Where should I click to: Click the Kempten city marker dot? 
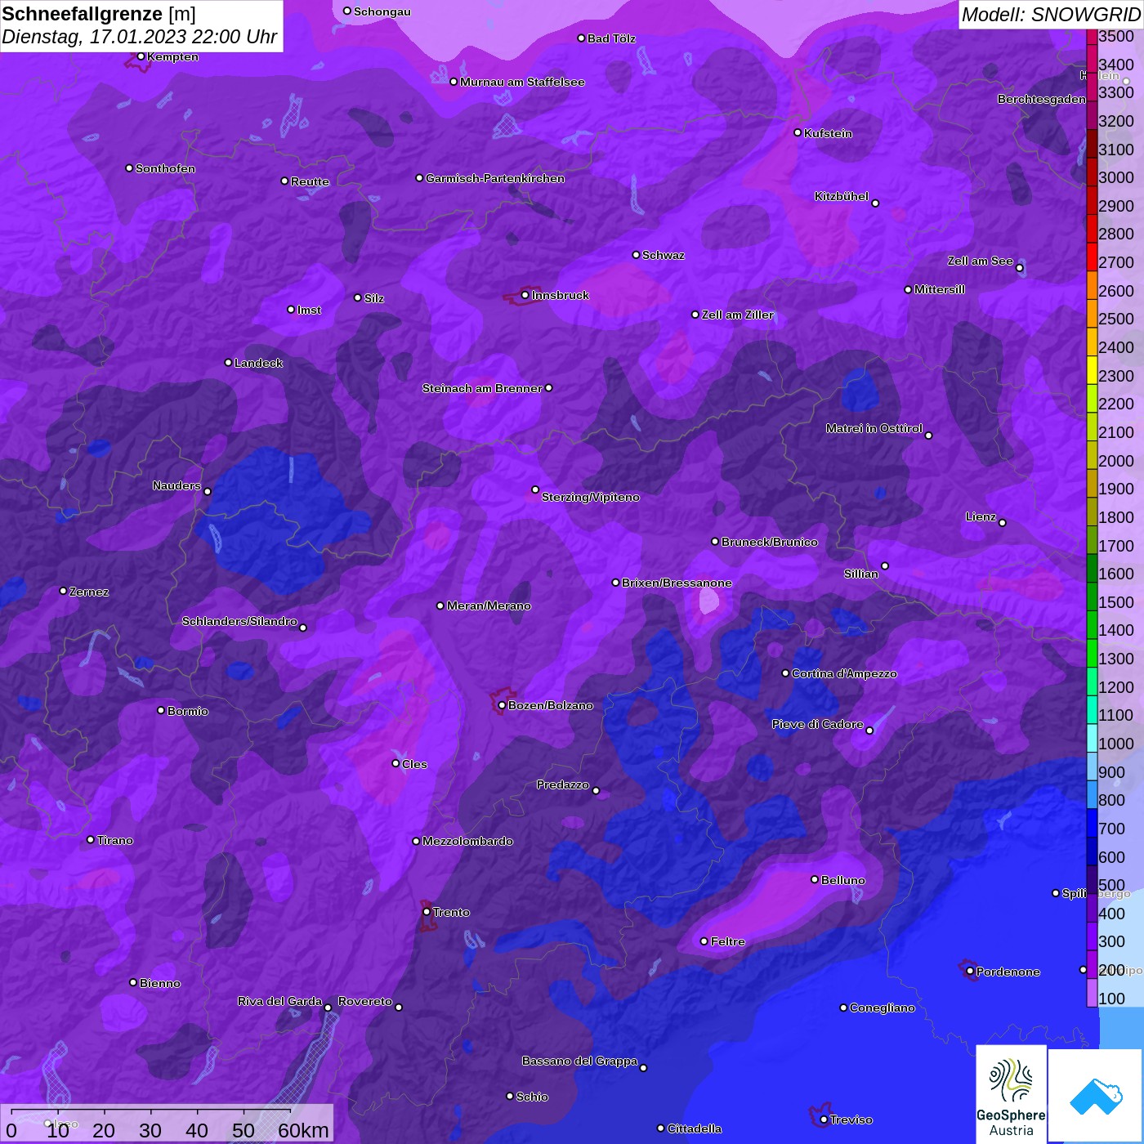tap(141, 56)
